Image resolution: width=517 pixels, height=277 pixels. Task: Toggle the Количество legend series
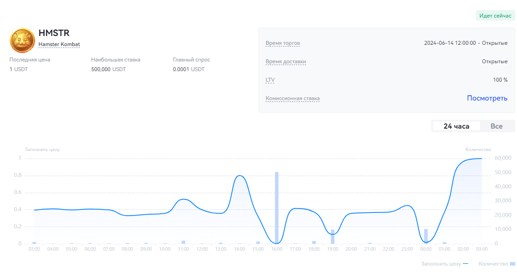pos(493,264)
